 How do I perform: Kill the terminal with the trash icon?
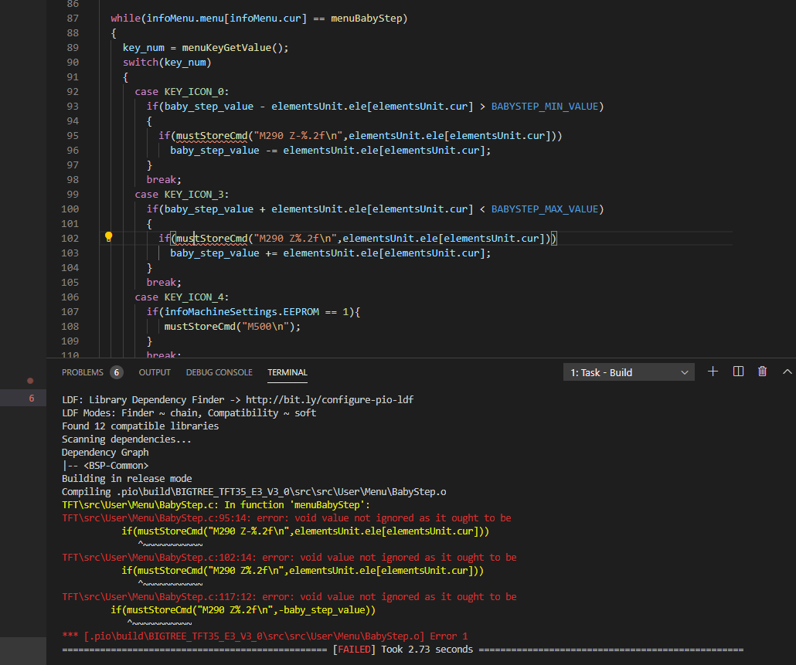[762, 372]
